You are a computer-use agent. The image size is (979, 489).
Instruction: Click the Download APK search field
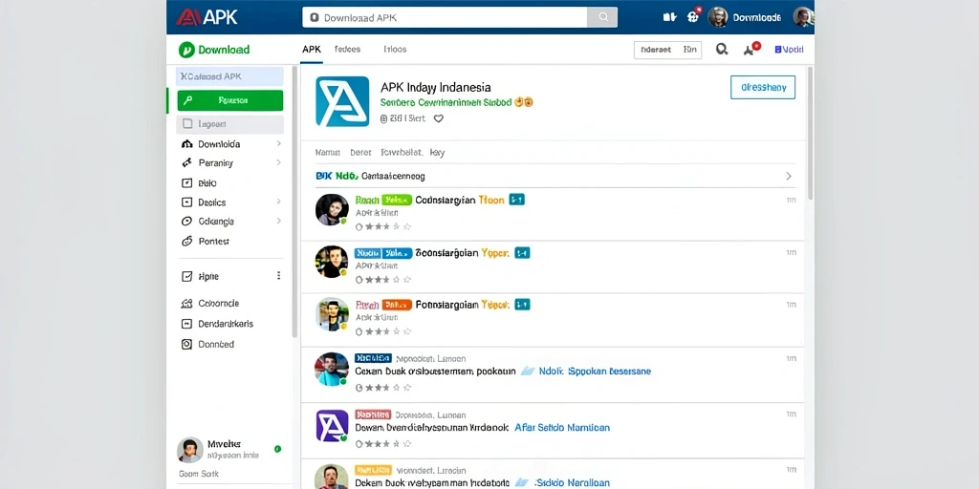pyautogui.click(x=445, y=17)
